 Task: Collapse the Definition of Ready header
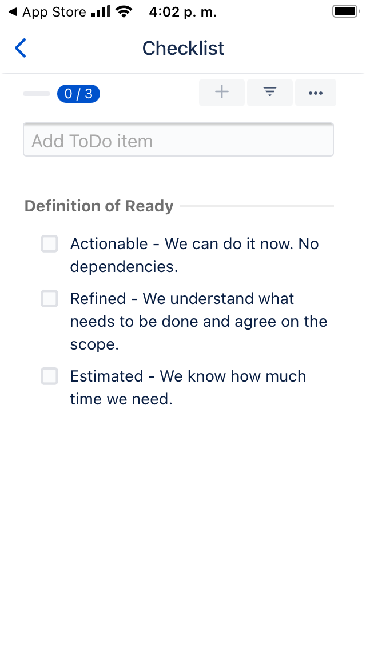99,206
